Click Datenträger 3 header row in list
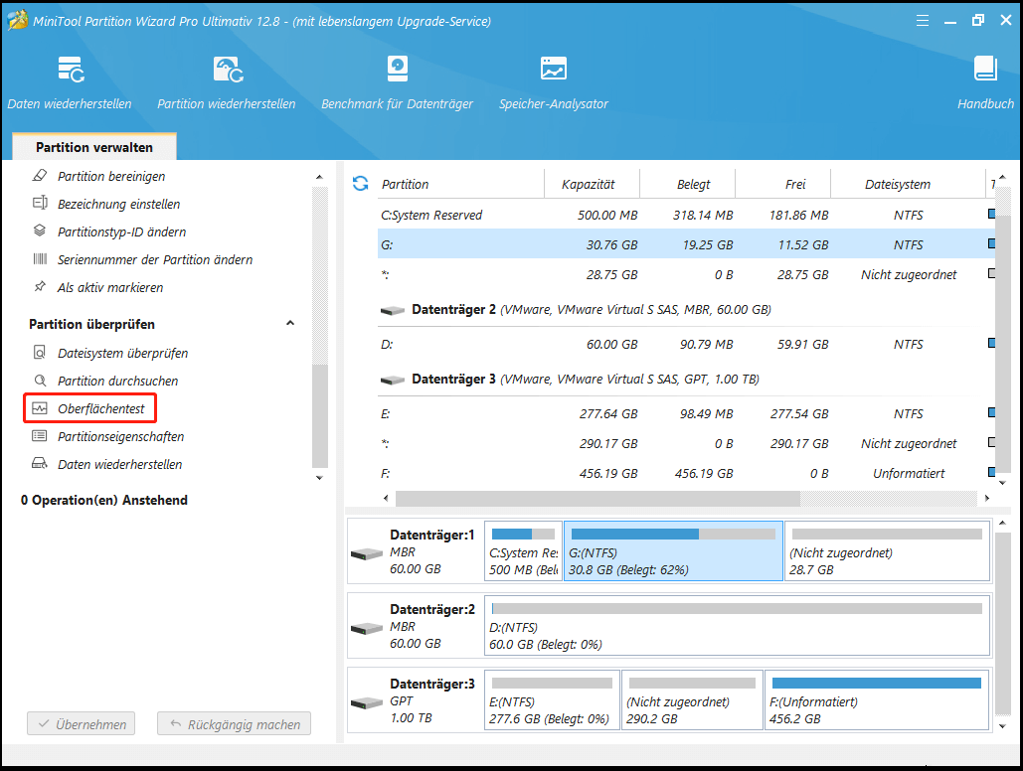This screenshot has width=1023, height=771. pos(686,379)
